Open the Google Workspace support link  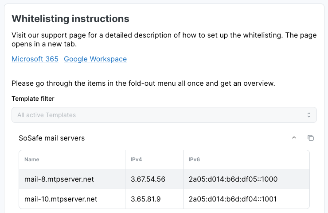(95, 59)
